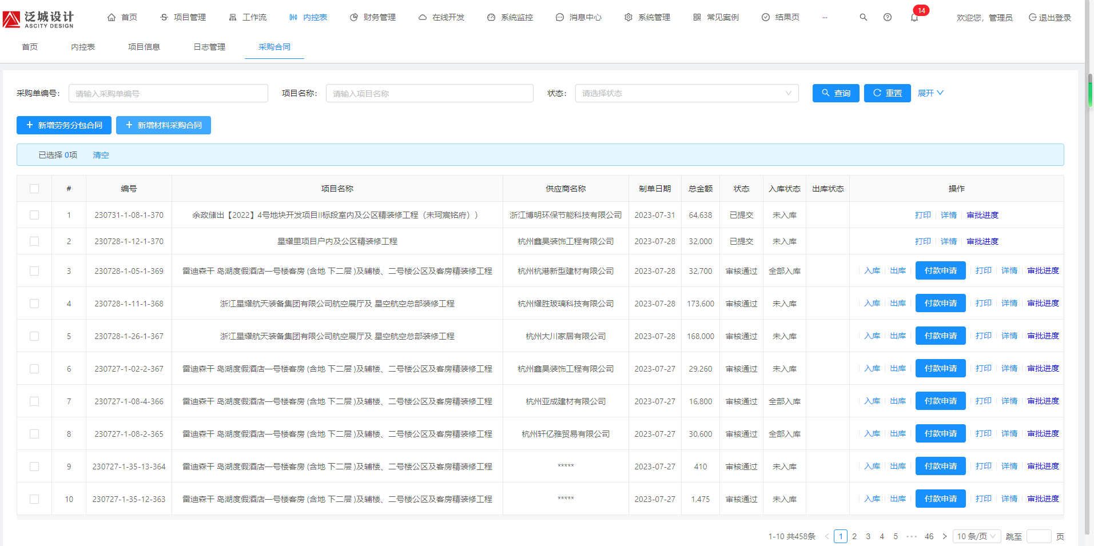Screen dimensions: 1094x546
Task: Open notifications bell with 14 badge
Action: 914,17
